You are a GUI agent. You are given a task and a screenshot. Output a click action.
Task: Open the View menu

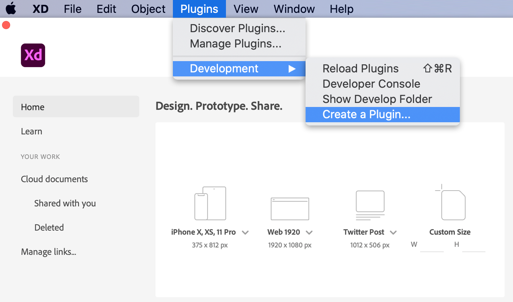[x=246, y=8]
